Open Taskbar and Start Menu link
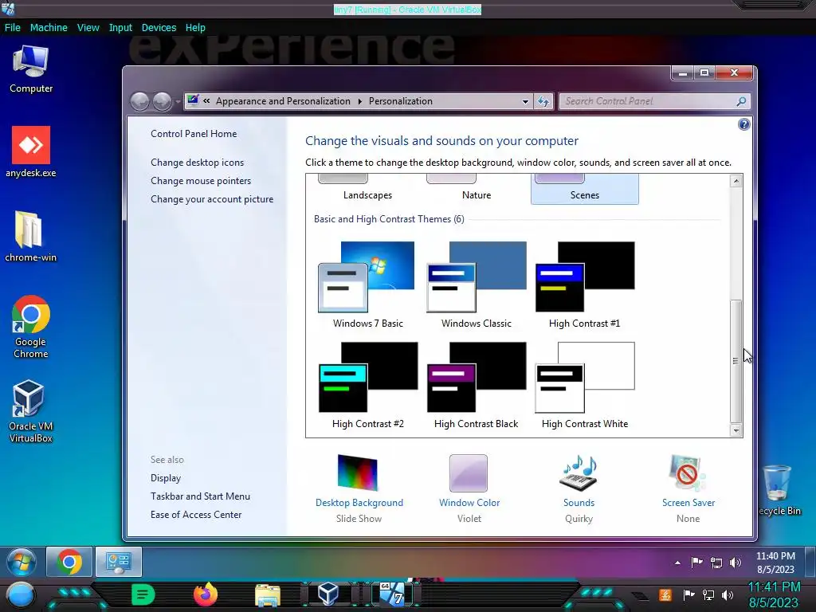Screen dimensions: 816x612 (200, 496)
